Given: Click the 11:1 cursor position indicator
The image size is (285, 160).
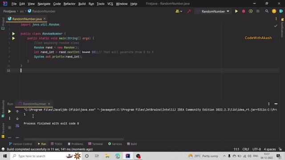Looking at the screenshot, I should pos(236,149).
